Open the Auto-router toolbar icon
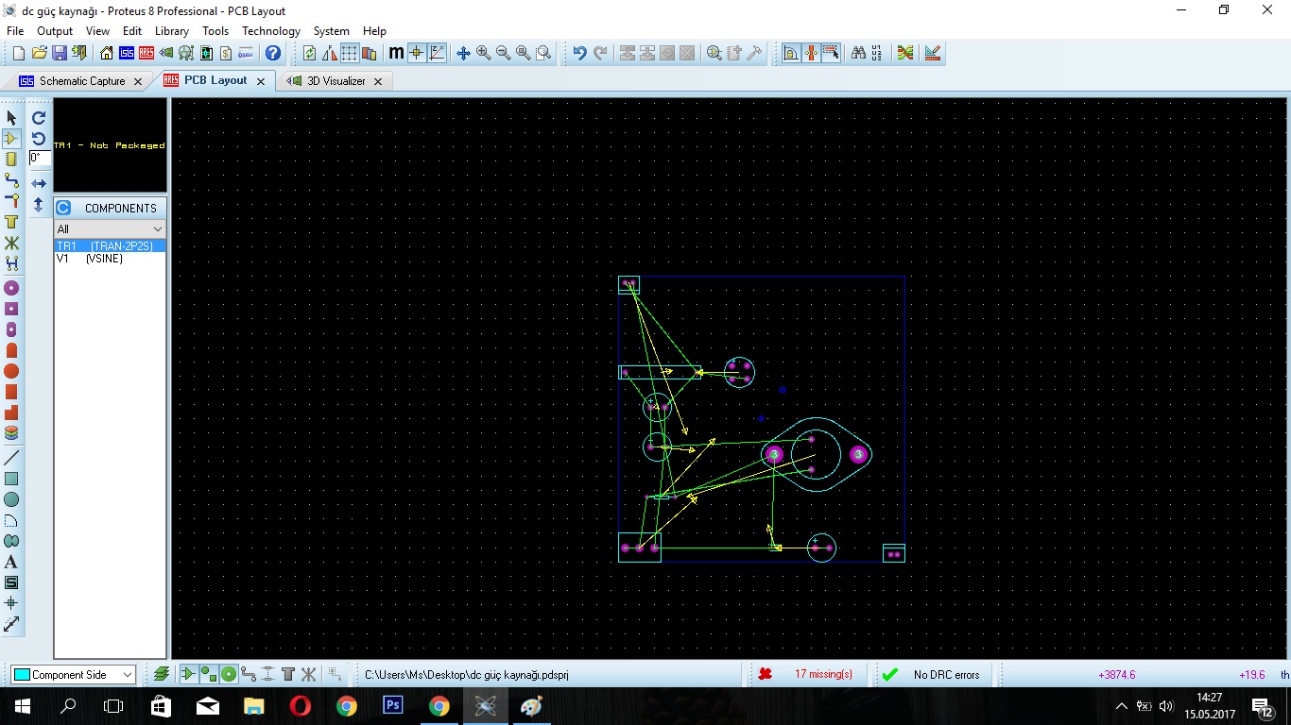Screen dimensions: 1291x725 click(x=905, y=53)
